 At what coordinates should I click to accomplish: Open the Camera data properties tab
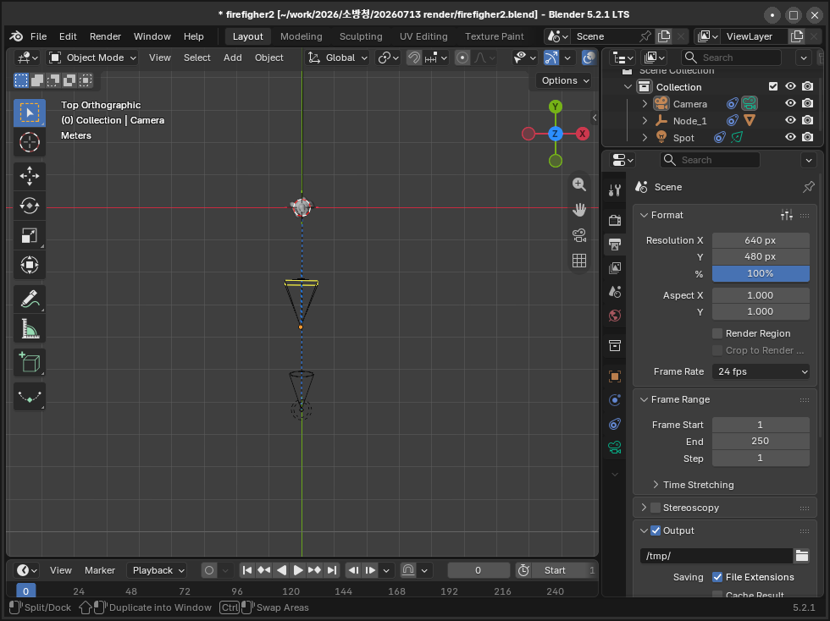pos(615,448)
